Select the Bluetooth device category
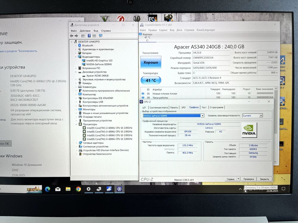The width and height of the screenshot is (298, 223). [88, 45]
